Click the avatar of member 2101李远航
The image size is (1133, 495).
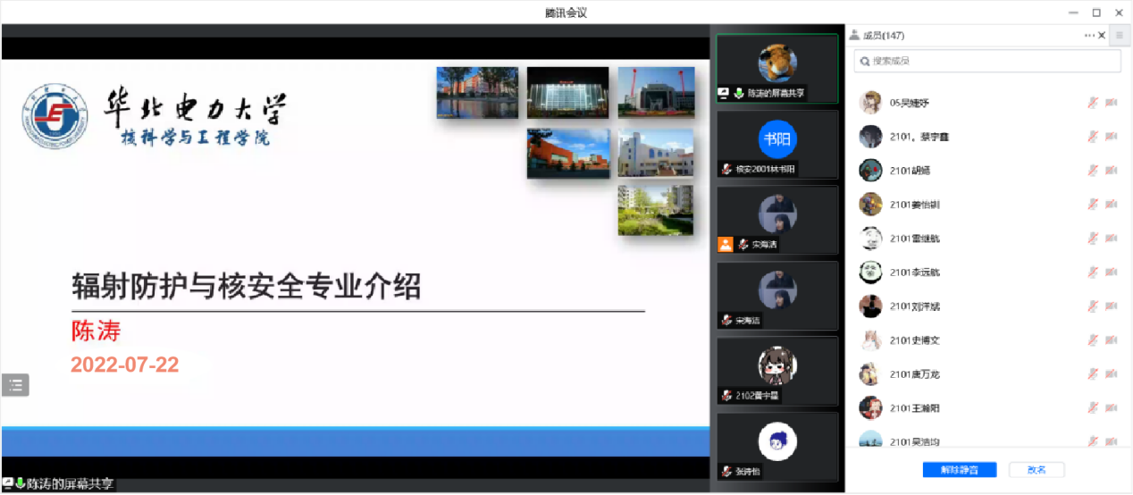coord(870,273)
